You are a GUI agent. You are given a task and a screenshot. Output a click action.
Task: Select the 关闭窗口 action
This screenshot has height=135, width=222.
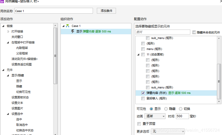[x=17, y=37]
